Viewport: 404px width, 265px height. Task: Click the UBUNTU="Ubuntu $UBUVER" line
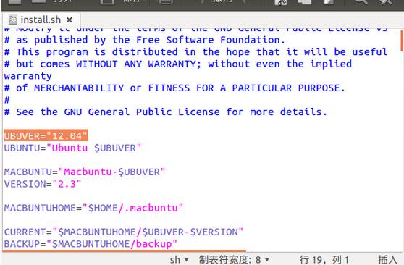click(72, 148)
